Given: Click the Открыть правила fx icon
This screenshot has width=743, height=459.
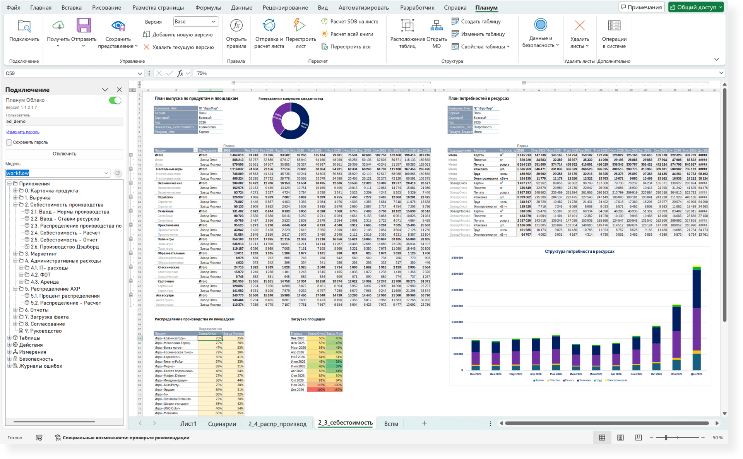Looking at the screenshot, I should click(x=236, y=26).
